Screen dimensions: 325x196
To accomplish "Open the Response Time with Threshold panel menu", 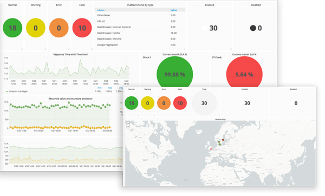I will pos(70,55).
